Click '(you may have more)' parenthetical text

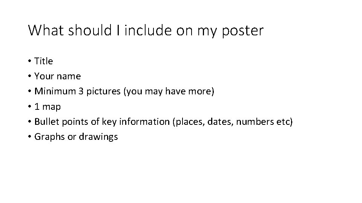(x=169, y=91)
